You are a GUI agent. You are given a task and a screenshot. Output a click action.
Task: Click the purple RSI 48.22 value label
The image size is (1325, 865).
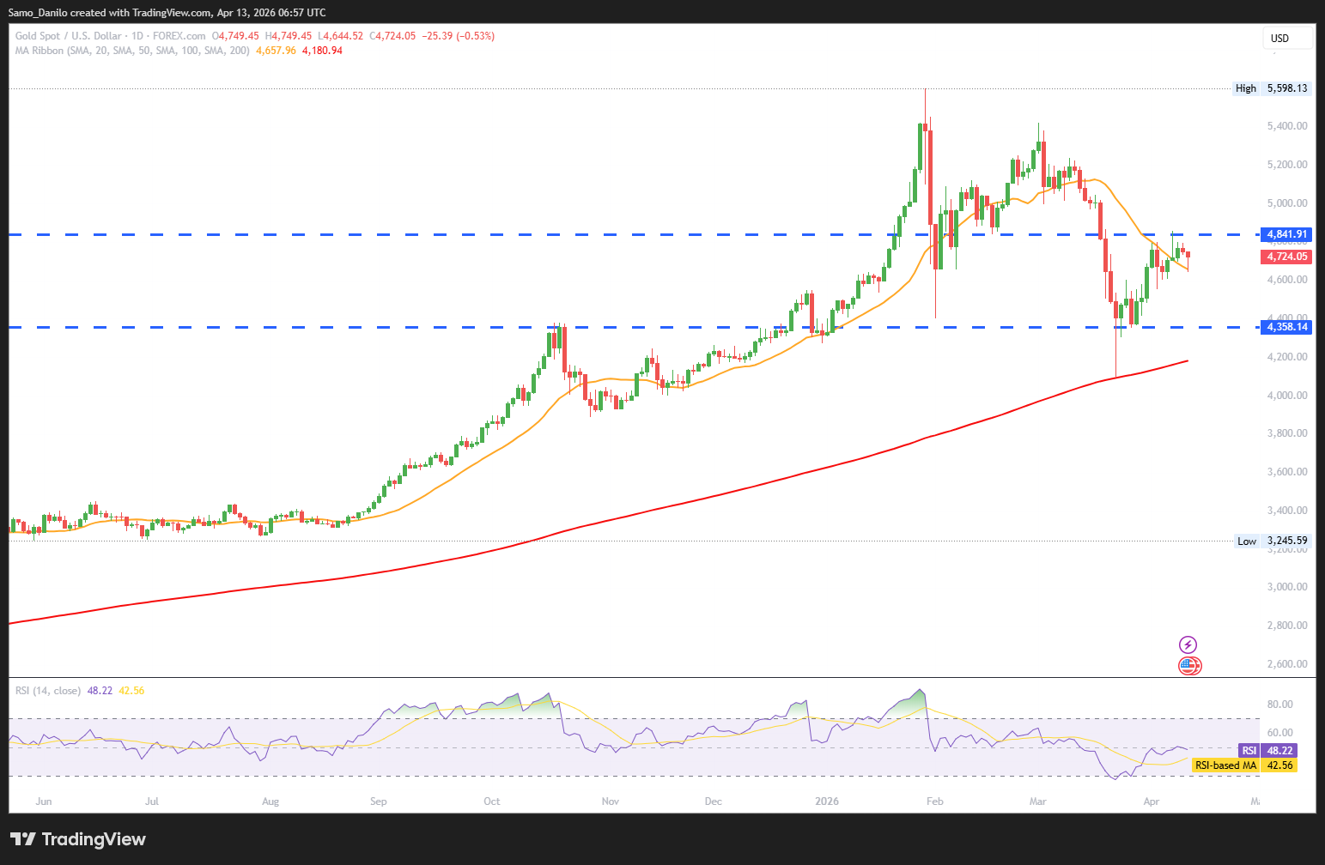(x=1267, y=751)
